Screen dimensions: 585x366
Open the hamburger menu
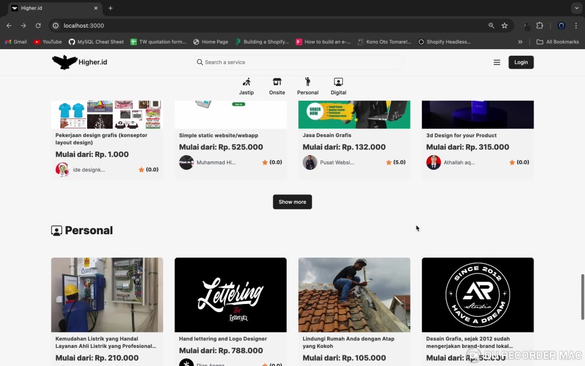tap(497, 63)
